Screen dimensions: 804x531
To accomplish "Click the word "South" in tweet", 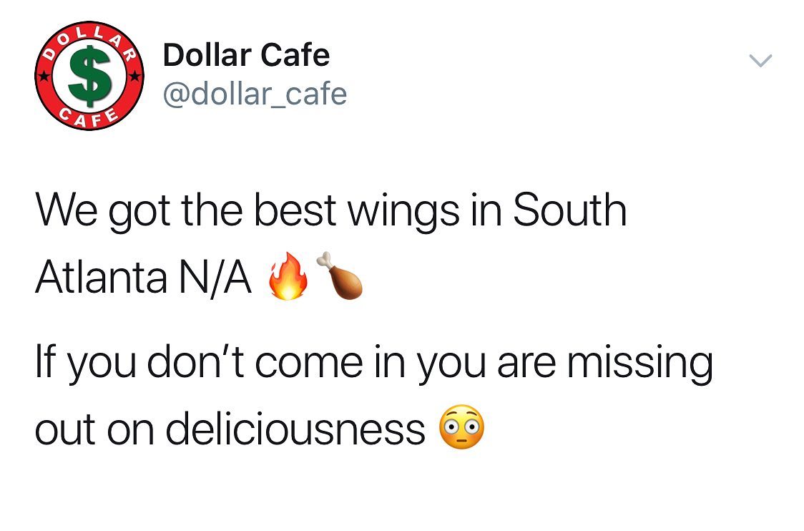I will click(x=569, y=209).
